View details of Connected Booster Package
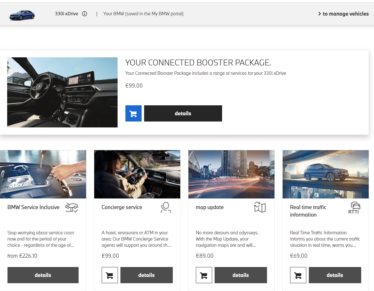 [x=183, y=113]
